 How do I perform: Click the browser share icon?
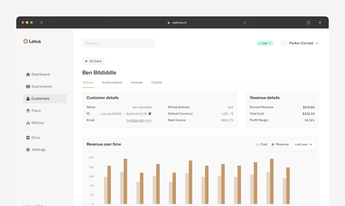309,23
